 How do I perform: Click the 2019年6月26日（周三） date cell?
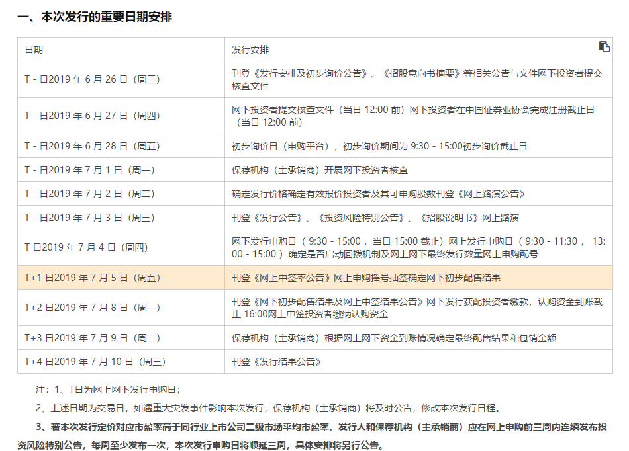click(93, 79)
